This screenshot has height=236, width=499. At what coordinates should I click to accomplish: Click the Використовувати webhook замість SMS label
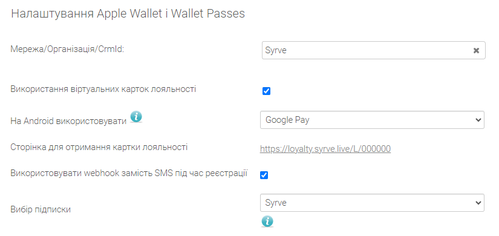pyautogui.click(x=129, y=173)
